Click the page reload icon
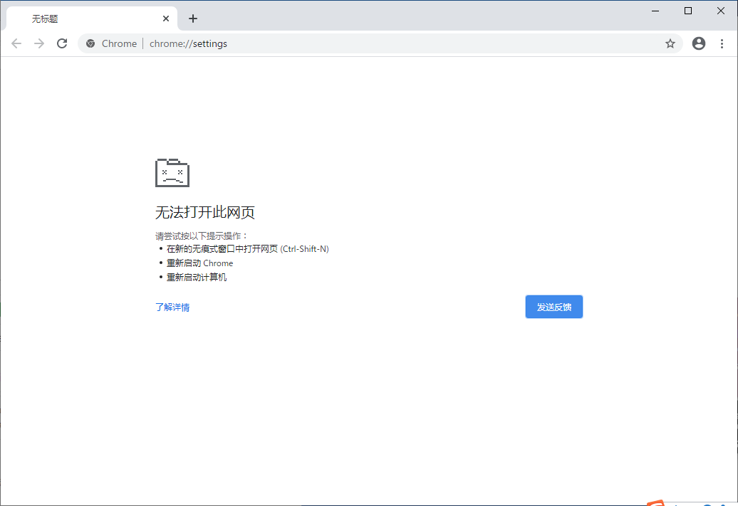 (62, 43)
